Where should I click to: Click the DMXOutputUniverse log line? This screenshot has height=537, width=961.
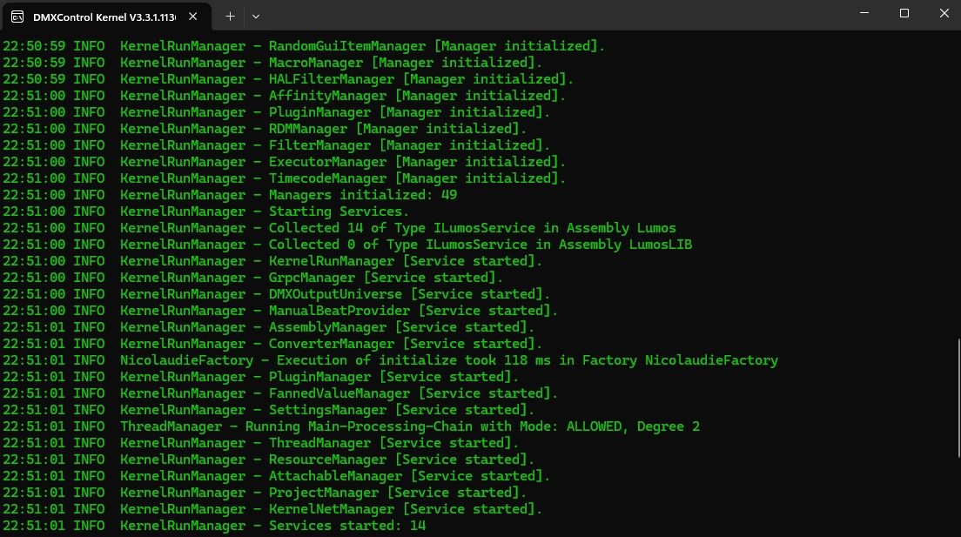(277, 294)
